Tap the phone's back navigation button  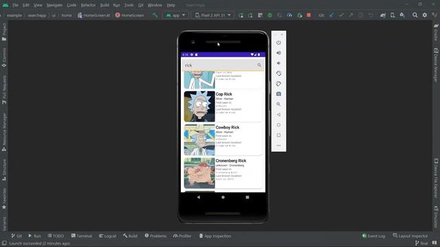point(199,197)
